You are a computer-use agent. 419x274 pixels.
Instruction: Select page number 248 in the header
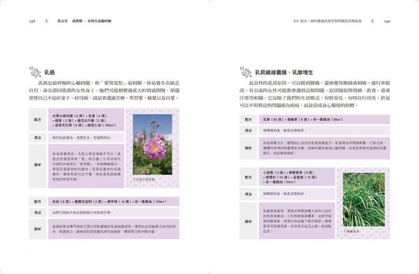[32, 21]
